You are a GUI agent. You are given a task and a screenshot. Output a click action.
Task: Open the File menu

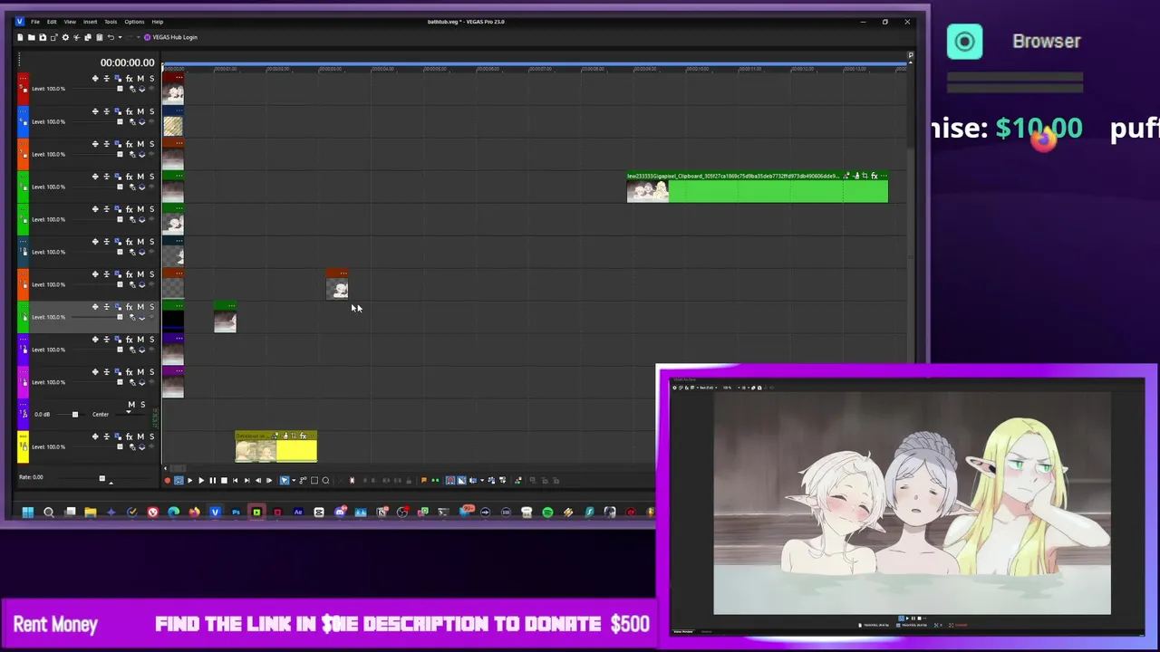tap(35, 22)
